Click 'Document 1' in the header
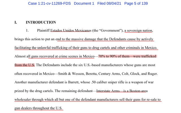 tap(84, 3)
